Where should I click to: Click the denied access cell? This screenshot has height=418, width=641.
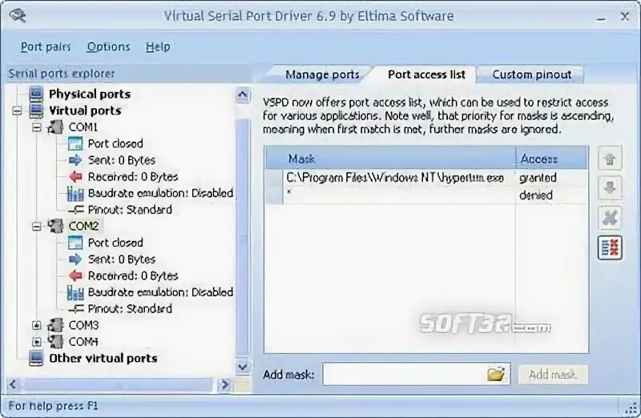coord(535,195)
